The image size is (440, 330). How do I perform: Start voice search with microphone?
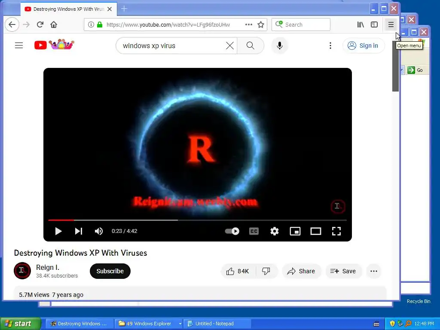pyautogui.click(x=279, y=46)
